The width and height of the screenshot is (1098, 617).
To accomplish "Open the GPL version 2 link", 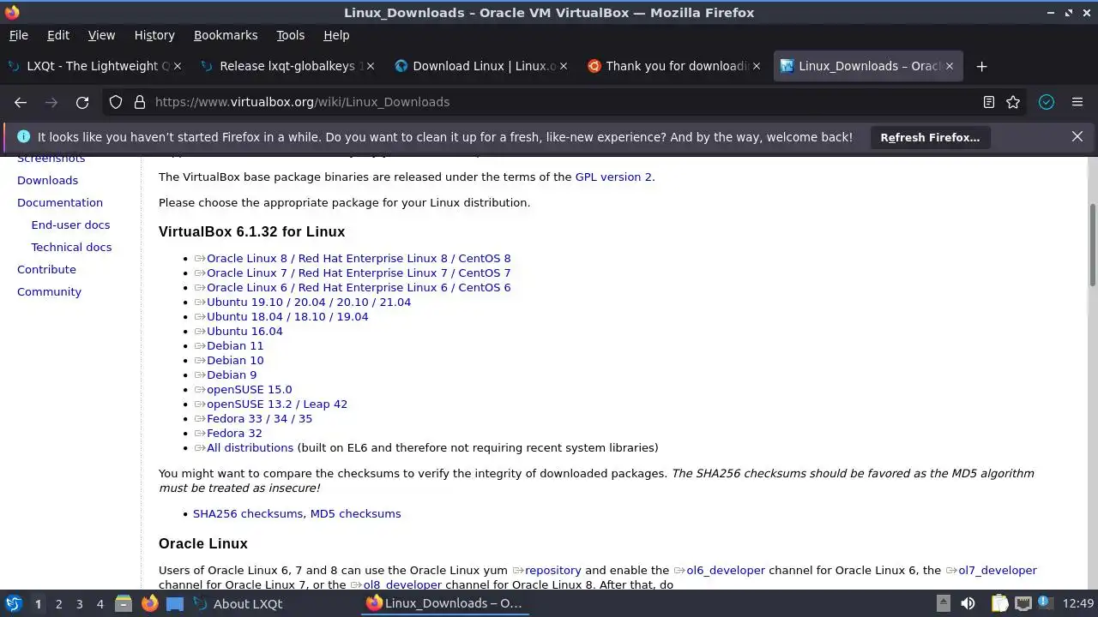I will (613, 177).
